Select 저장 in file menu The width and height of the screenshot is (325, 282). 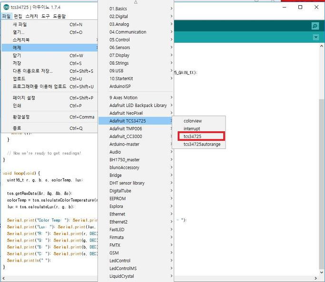click(x=50, y=63)
